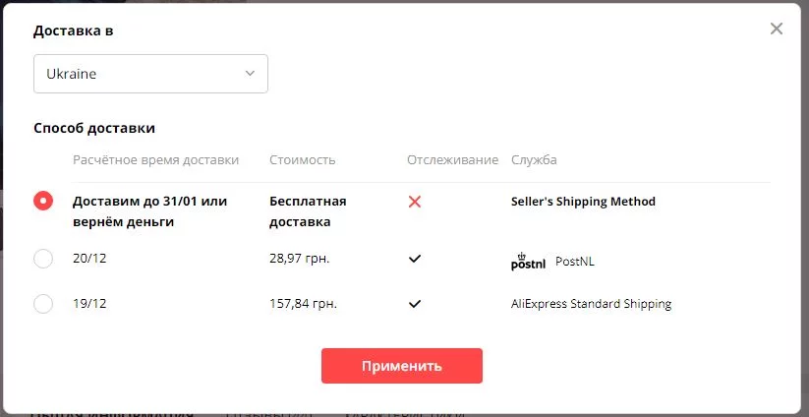
Task: Click the AliExpress Standard Shipping label
Action: (x=591, y=304)
